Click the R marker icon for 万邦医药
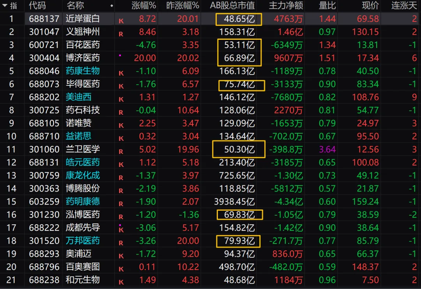 [121, 243]
